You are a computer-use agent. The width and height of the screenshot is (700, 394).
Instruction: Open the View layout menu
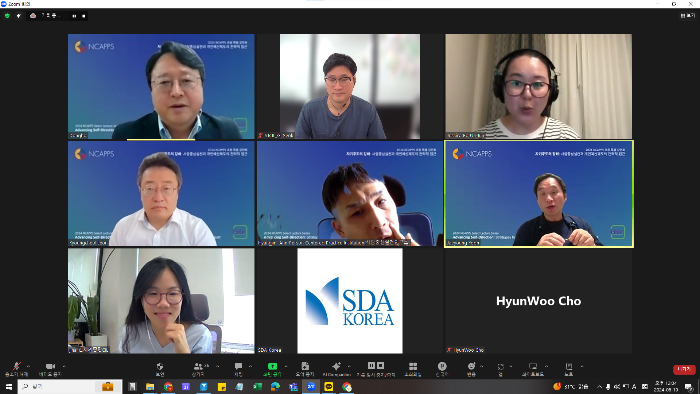[687, 16]
